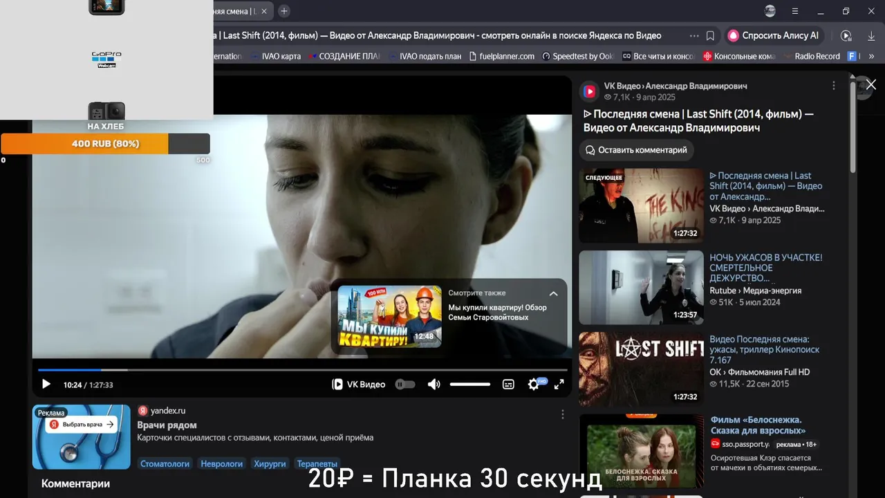Screen dimensions: 885x498
Task: Click Оставить комментарий button
Action: coord(637,150)
